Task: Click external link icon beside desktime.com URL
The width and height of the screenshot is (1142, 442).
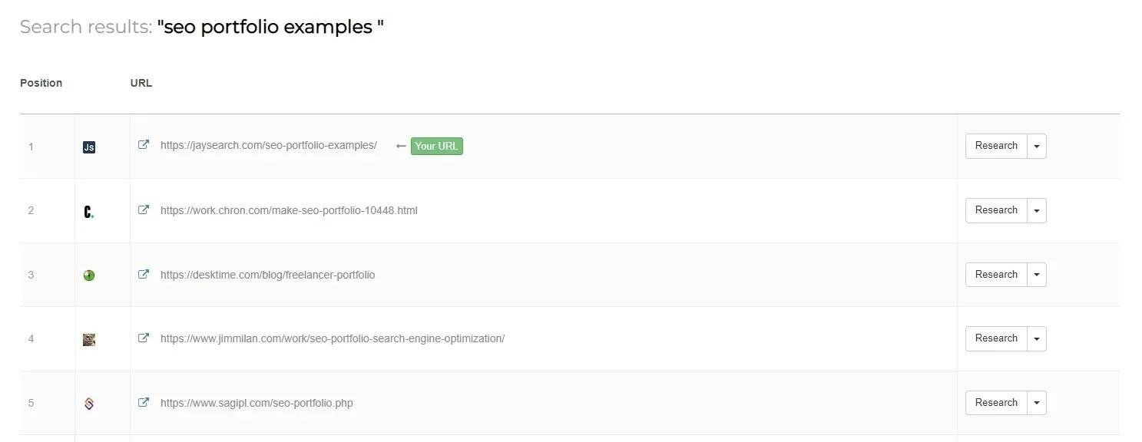Action: pyautogui.click(x=144, y=274)
